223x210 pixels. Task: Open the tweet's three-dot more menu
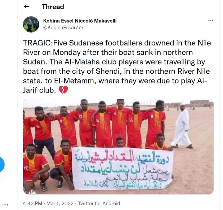pyautogui.click(x=211, y=21)
